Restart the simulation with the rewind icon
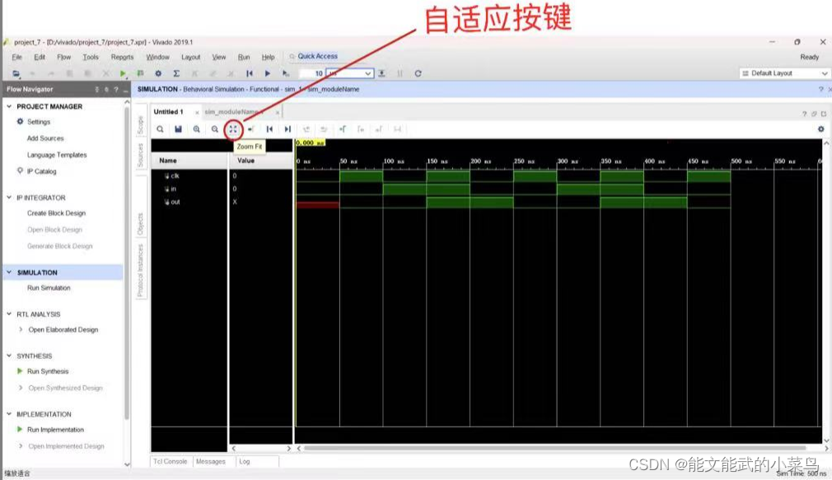Screen dimensions: 832x480 pos(250,73)
